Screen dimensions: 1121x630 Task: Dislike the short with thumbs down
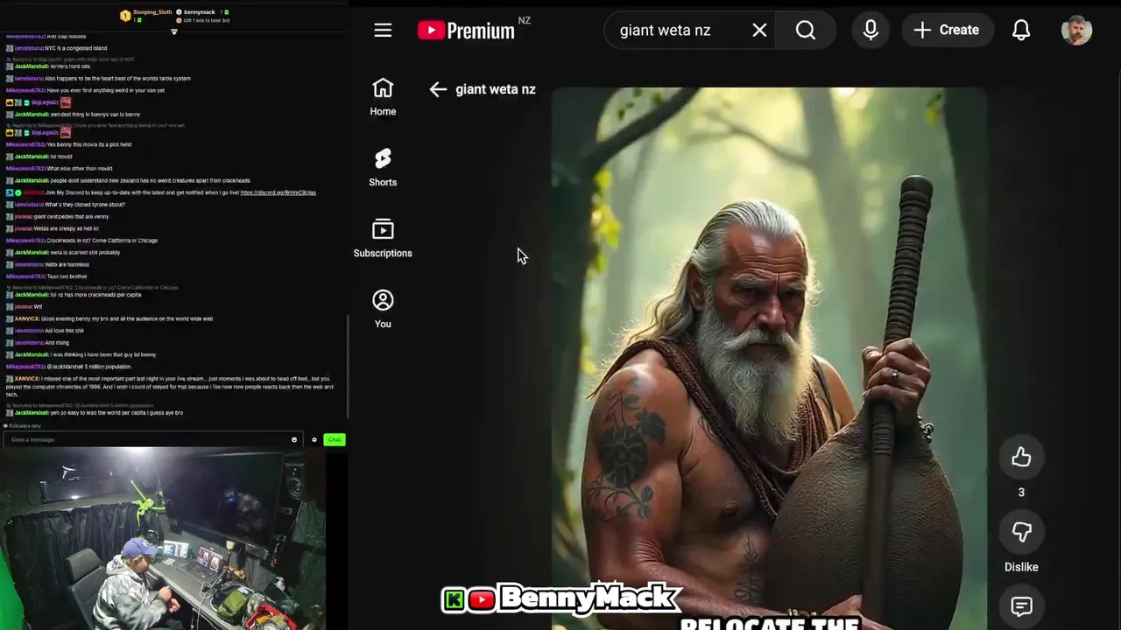tap(1021, 532)
